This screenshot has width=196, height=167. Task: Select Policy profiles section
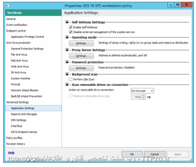pos(33,138)
